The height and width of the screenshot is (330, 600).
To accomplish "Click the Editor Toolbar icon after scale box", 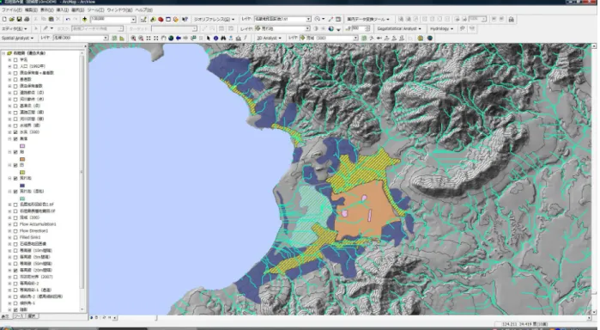I will coord(143,19).
